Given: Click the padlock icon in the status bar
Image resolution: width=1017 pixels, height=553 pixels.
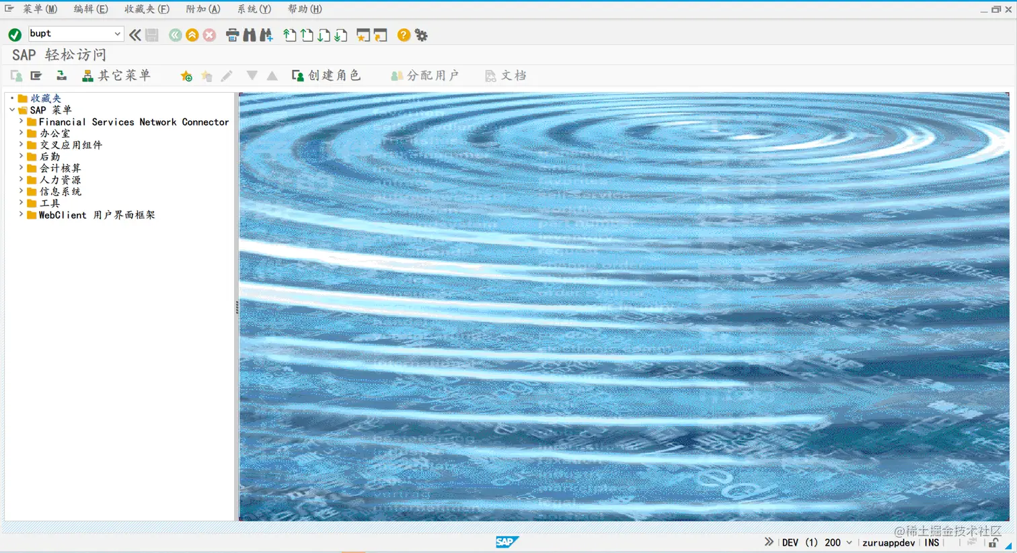Looking at the screenshot, I should coord(993,542).
